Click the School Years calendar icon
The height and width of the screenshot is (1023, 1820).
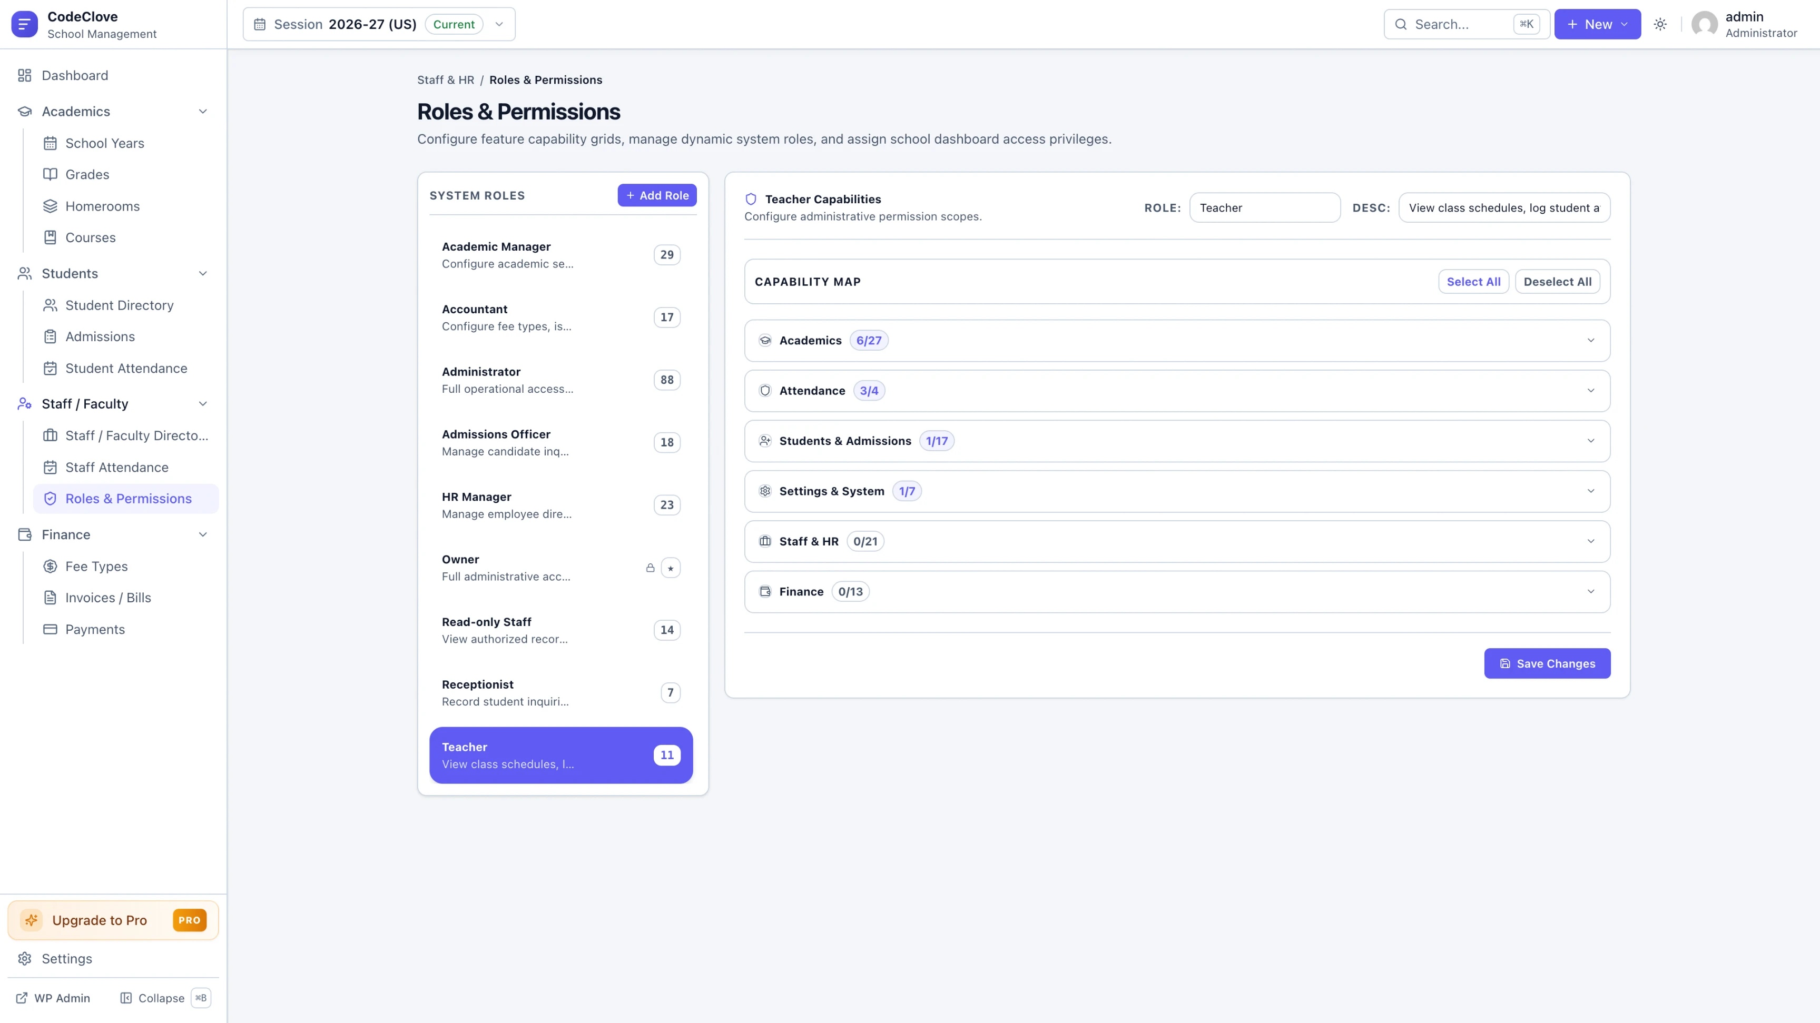click(50, 143)
